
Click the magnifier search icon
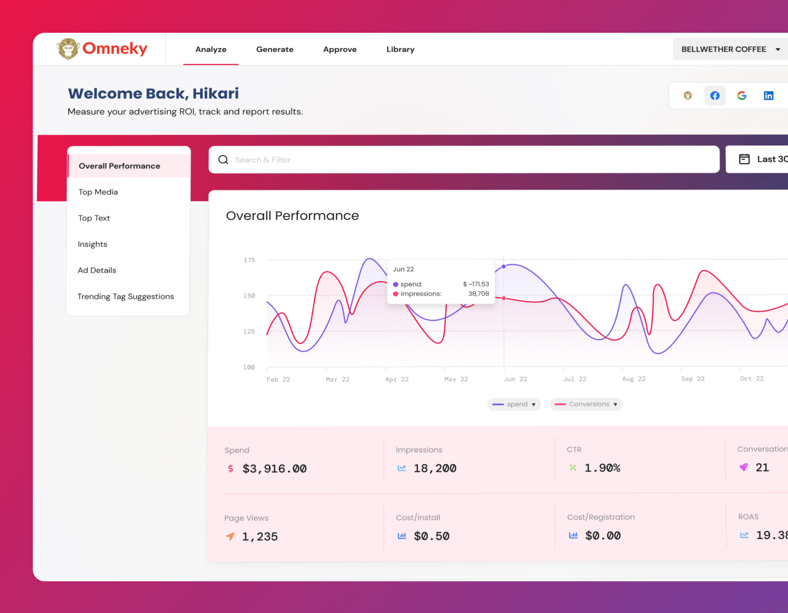pos(223,160)
